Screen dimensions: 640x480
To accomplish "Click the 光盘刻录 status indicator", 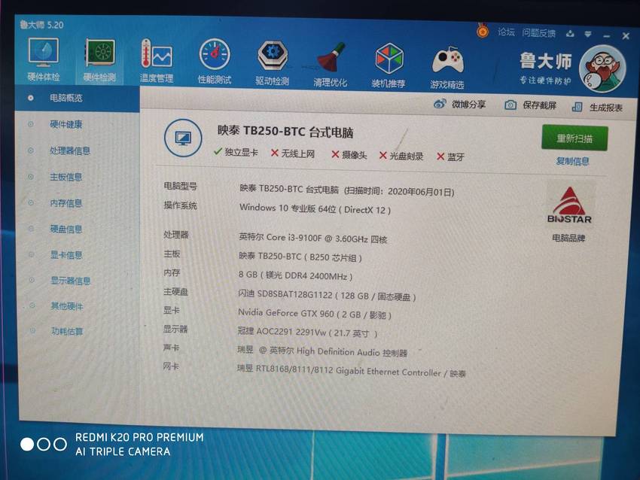I will [x=401, y=156].
